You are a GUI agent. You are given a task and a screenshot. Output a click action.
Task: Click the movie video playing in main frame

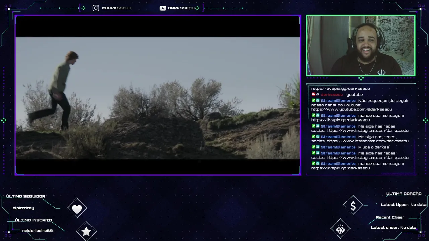[x=158, y=95]
